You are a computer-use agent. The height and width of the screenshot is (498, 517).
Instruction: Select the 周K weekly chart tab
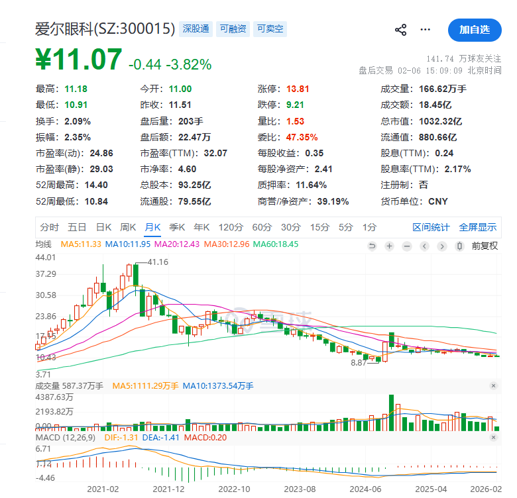[128, 227]
